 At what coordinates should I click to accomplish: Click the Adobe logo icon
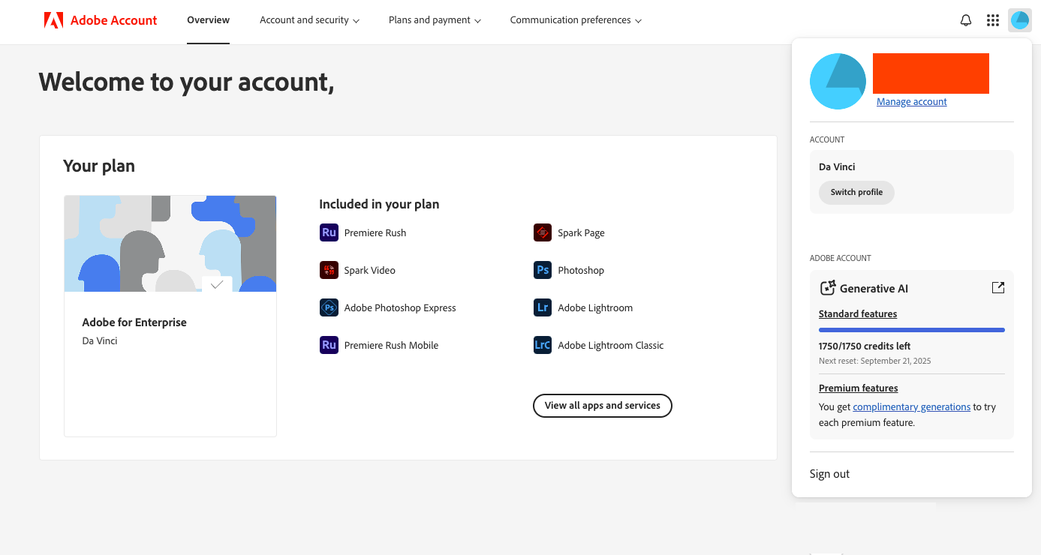[x=53, y=20]
